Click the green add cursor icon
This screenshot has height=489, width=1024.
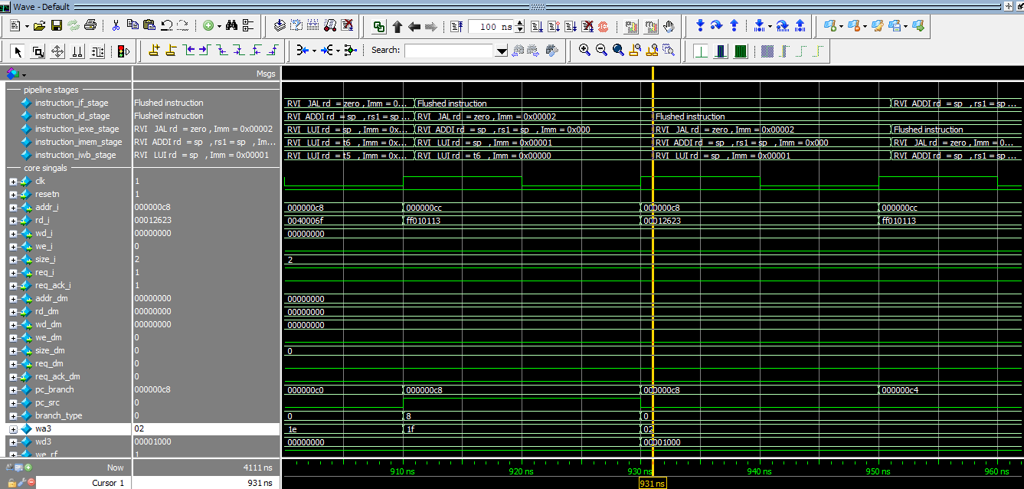(28, 467)
